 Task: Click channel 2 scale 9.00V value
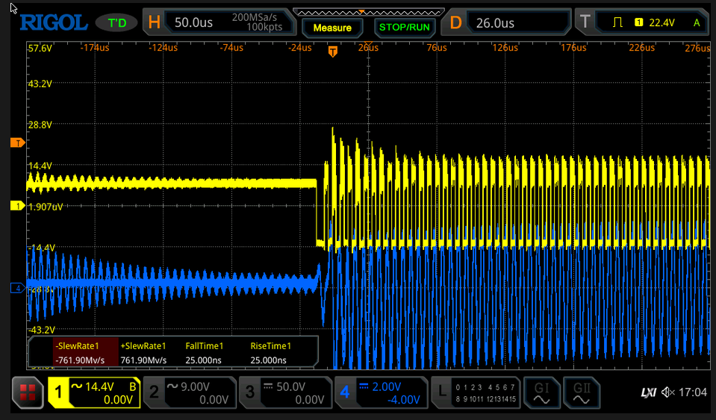(x=195, y=386)
